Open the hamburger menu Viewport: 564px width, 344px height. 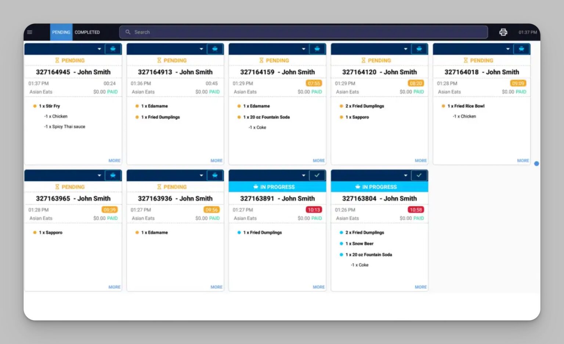29,32
